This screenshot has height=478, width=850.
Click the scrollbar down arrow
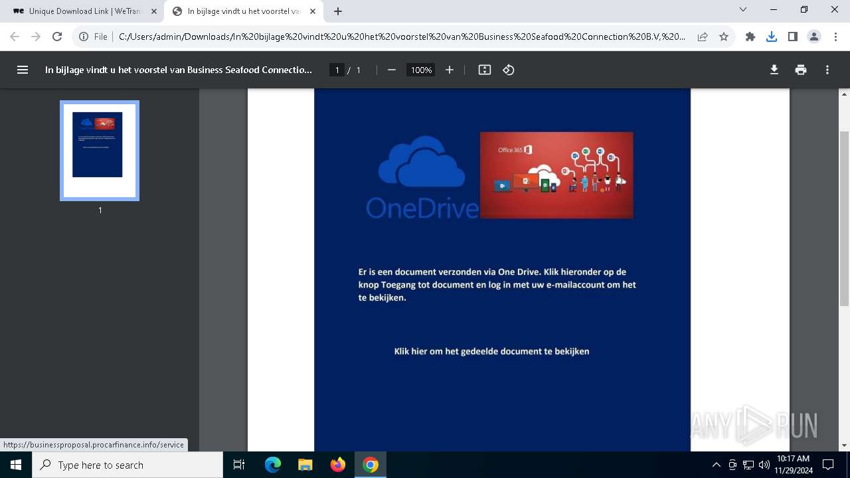point(844,445)
